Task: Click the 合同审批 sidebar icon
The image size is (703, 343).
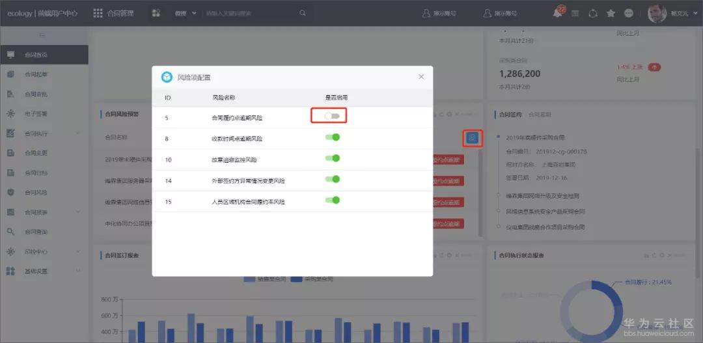Action: coord(11,94)
